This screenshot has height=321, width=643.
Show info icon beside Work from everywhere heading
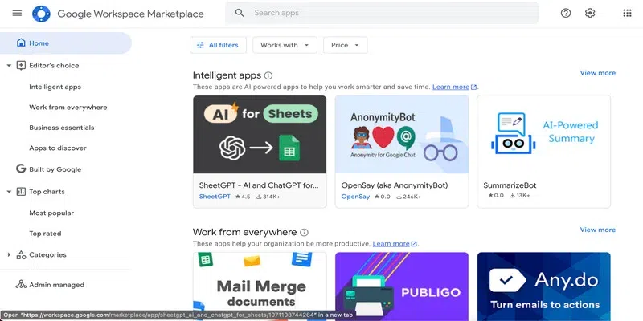[x=304, y=233]
